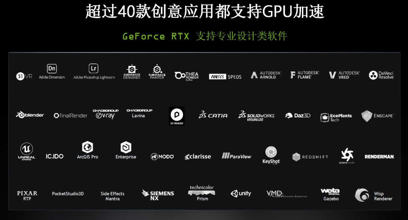This screenshot has height=220, width=408.
Task: Click the Autodesk Flame logo
Action: point(305,75)
